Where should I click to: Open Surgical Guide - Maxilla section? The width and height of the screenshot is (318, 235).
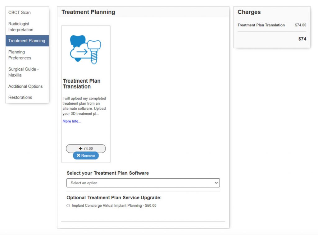point(24,72)
